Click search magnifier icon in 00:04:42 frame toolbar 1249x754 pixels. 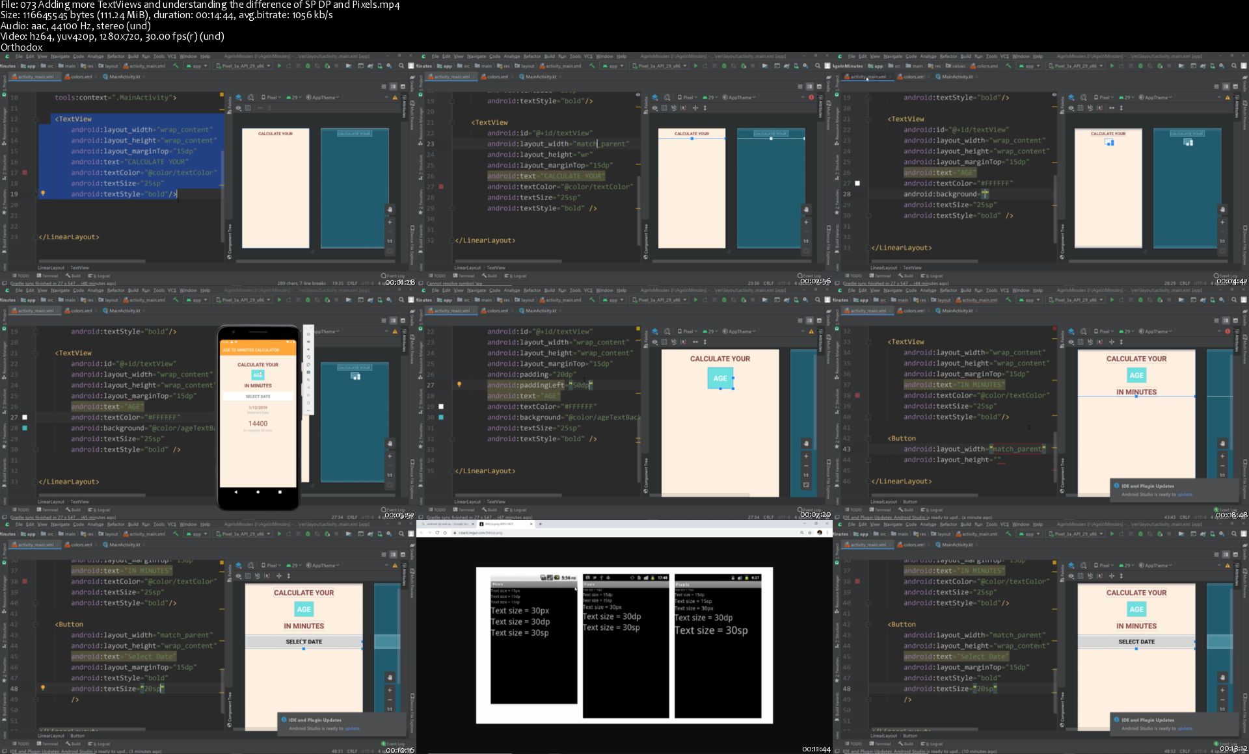(1234, 66)
